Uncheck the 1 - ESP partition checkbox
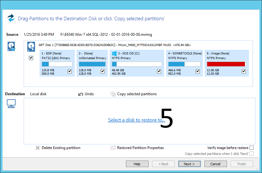 [x=70, y=71]
